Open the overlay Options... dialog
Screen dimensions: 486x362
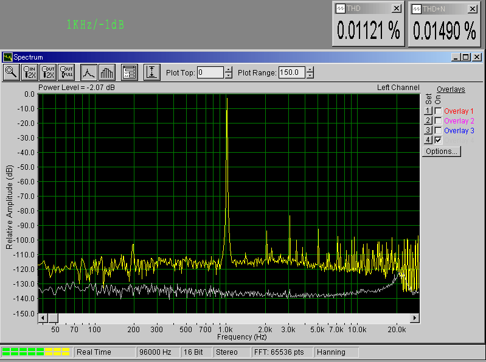pos(442,151)
